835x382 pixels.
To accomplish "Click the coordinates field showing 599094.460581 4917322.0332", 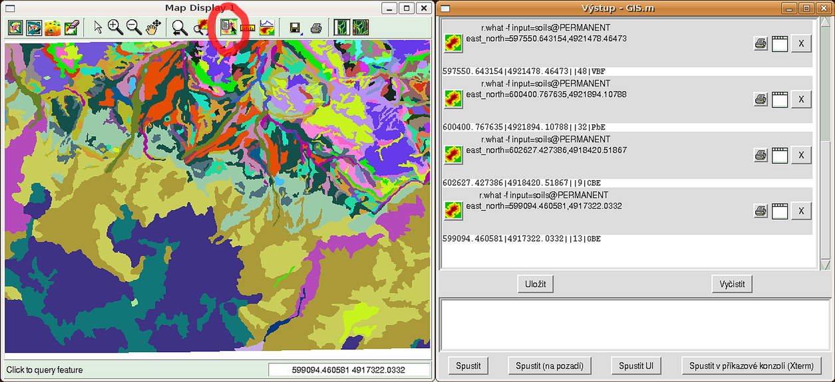I will pos(349,370).
